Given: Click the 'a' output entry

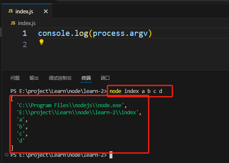Looking at the screenshot, I should click(x=22, y=120).
